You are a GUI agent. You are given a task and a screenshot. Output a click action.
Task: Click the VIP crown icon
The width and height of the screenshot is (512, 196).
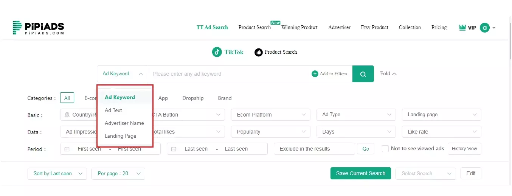(462, 28)
